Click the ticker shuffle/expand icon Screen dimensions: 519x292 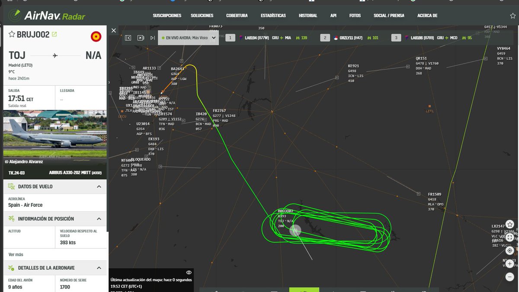point(140,38)
